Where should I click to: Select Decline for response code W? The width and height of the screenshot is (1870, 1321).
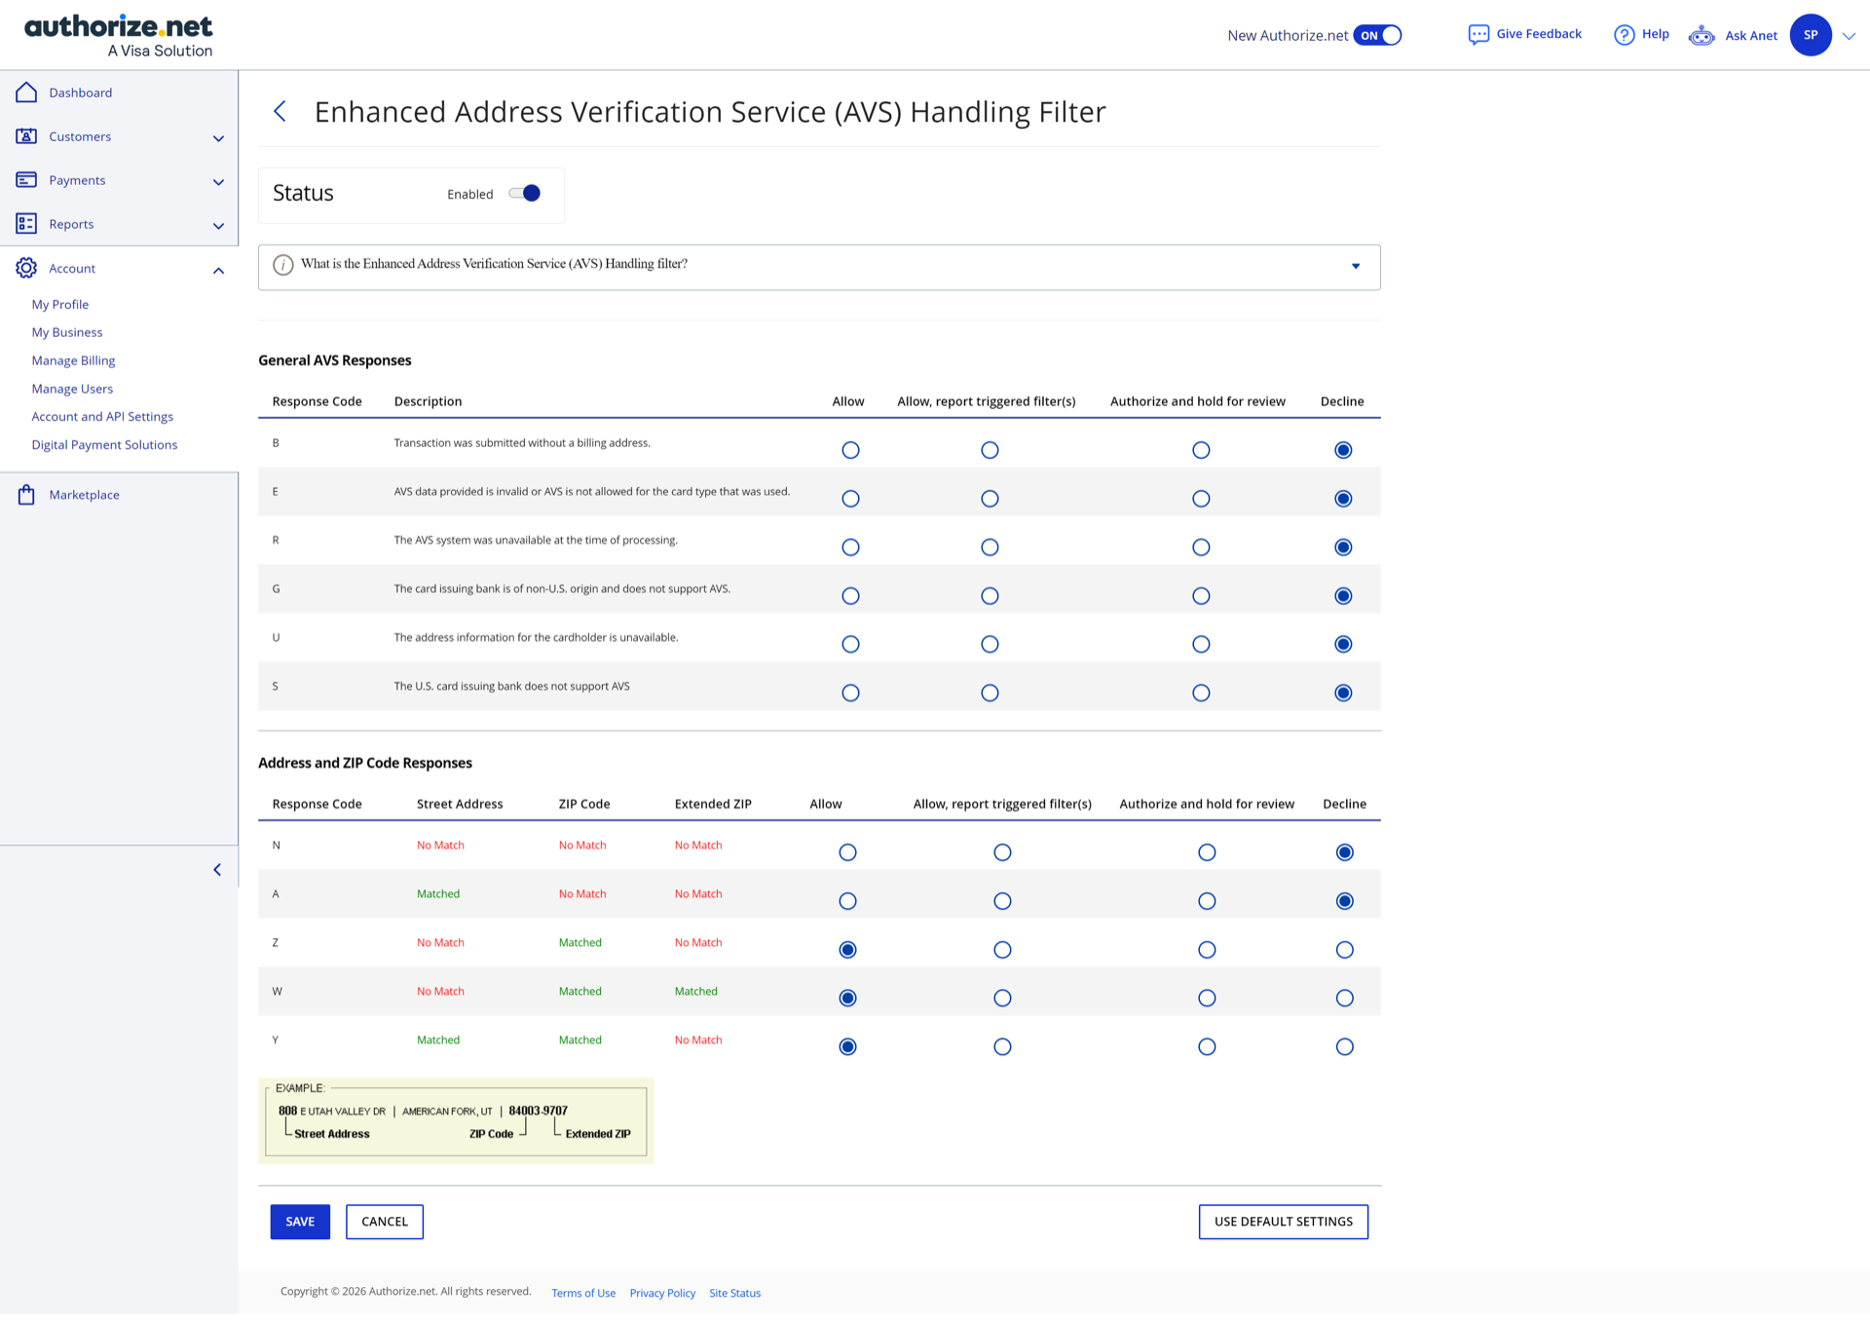click(x=1344, y=998)
